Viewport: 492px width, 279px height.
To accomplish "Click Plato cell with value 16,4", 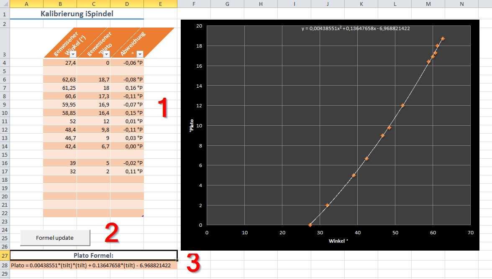I will (x=94, y=113).
